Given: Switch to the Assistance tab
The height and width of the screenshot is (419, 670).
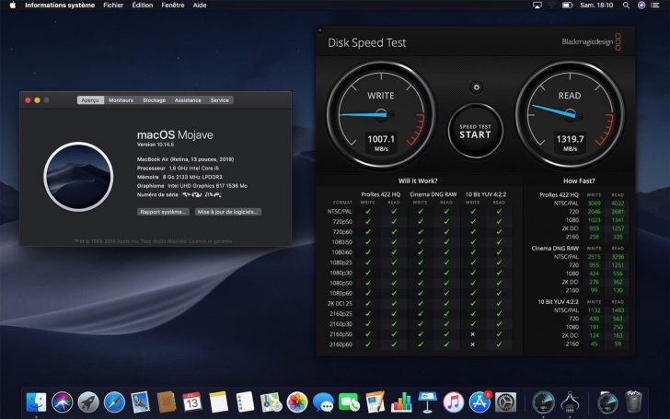Looking at the screenshot, I should coord(188,100).
